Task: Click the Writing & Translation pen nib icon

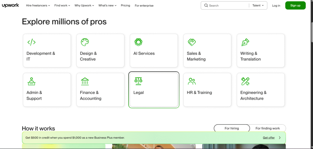Action: [245, 42]
